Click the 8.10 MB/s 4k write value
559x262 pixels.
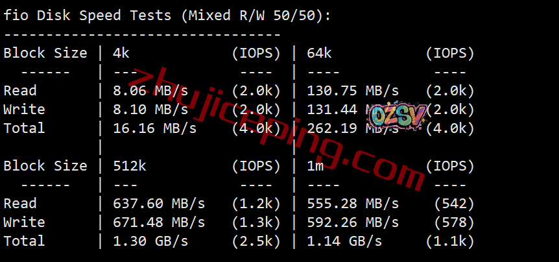pyautogui.click(x=150, y=110)
